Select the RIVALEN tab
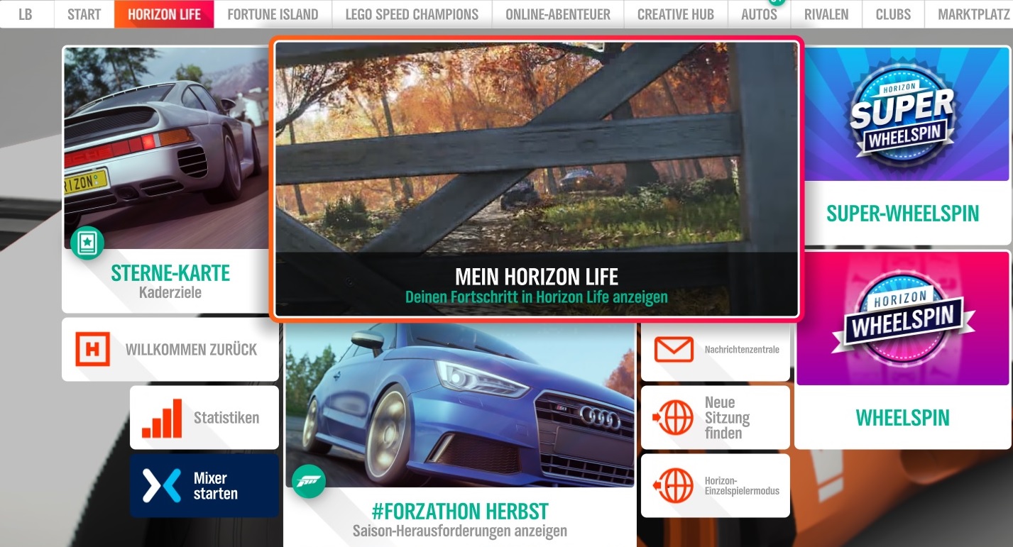The image size is (1013, 547). (x=826, y=14)
